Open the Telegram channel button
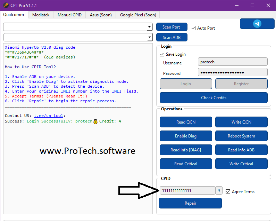 pyautogui.click(x=257, y=24)
